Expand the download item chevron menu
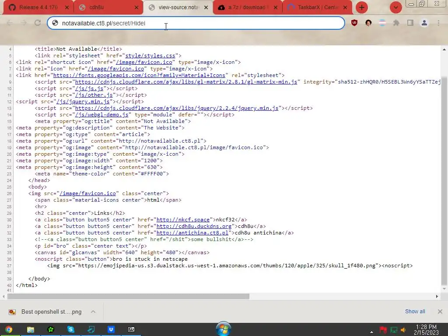The width and height of the screenshot is (448, 336). click(x=93, y=311)
